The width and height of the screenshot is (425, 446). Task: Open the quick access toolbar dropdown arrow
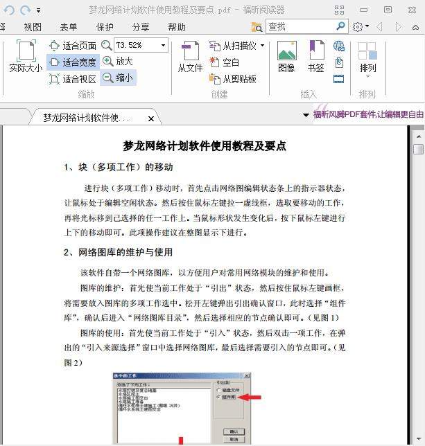pyautogui.click(x=38, y=11)
